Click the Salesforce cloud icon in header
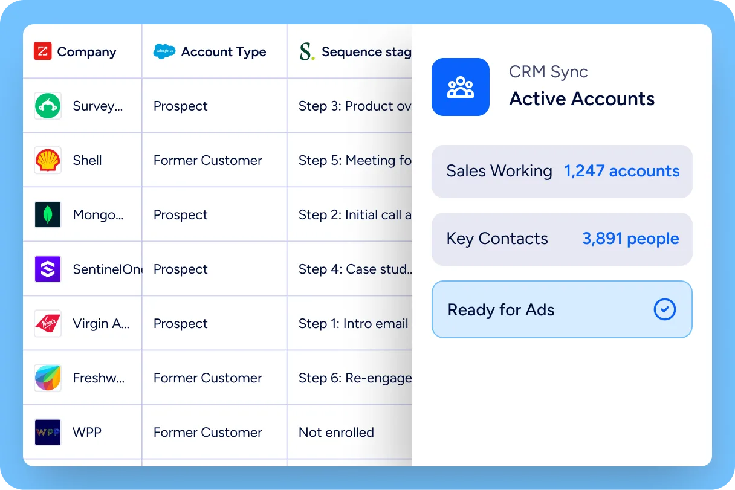 click(x=164, y=51)
